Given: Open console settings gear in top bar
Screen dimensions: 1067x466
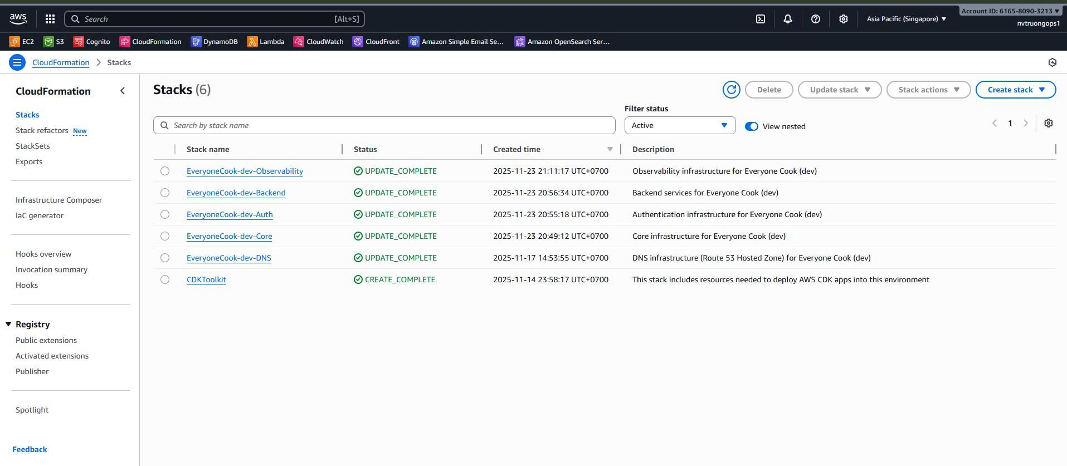Looking at the screenshot, I should pos(844,19).
